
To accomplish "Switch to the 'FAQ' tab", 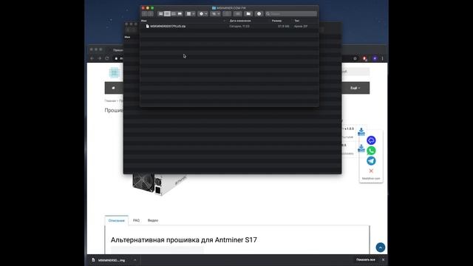I will 136,220.
